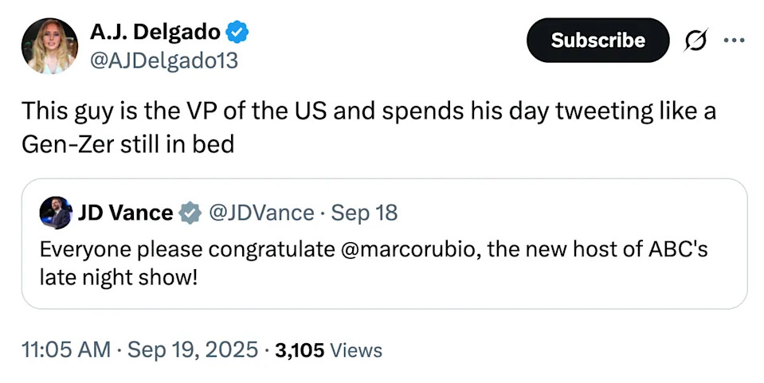Click the Sep 19, 2025 post date
764x383 pixels.
(x=193, y=349)
